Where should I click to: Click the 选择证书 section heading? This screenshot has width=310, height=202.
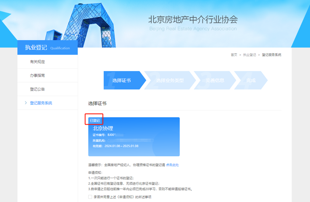97,103
